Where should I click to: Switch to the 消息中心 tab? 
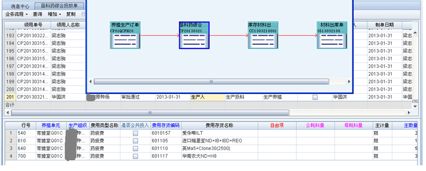(20, 6)
